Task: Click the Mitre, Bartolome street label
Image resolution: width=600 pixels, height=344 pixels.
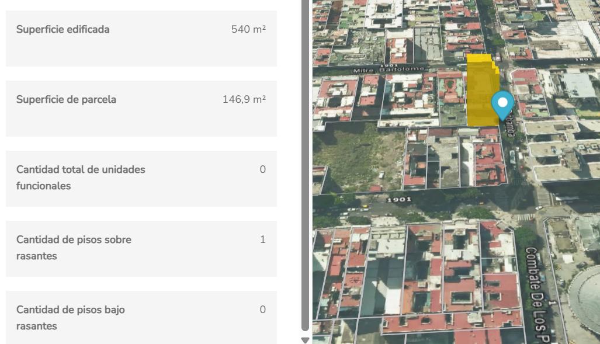Action: tap(389, 70)
